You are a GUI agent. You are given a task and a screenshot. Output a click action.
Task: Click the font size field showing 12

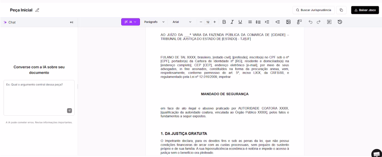208,22
